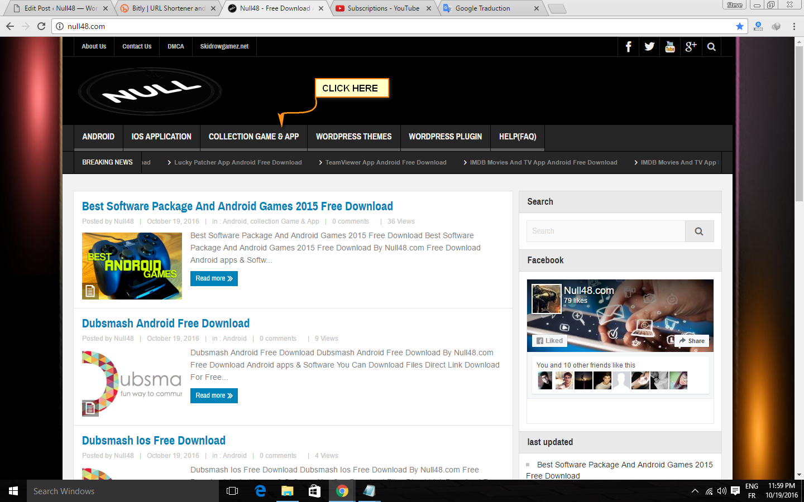Open the Chrome three-dot menu
804x502 pixels.
pyautogui.click(x=794, y=26)
